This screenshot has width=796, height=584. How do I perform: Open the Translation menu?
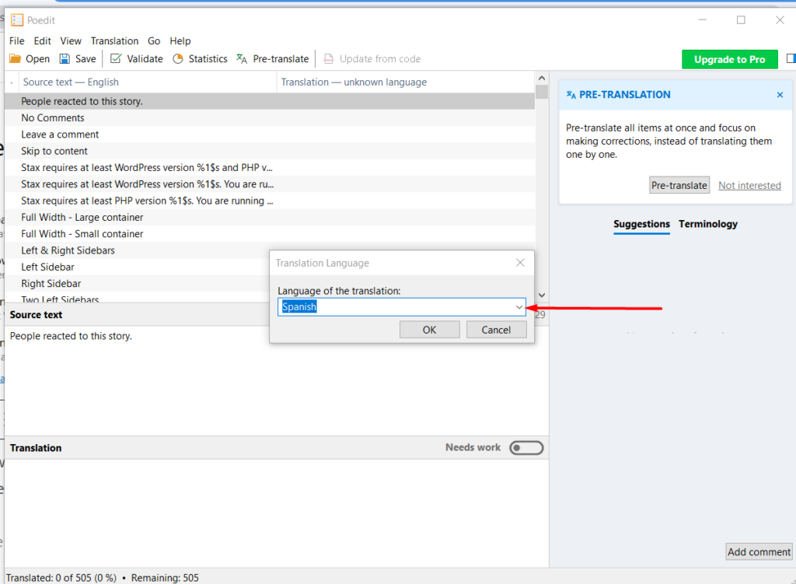click(x=114, y=41)
